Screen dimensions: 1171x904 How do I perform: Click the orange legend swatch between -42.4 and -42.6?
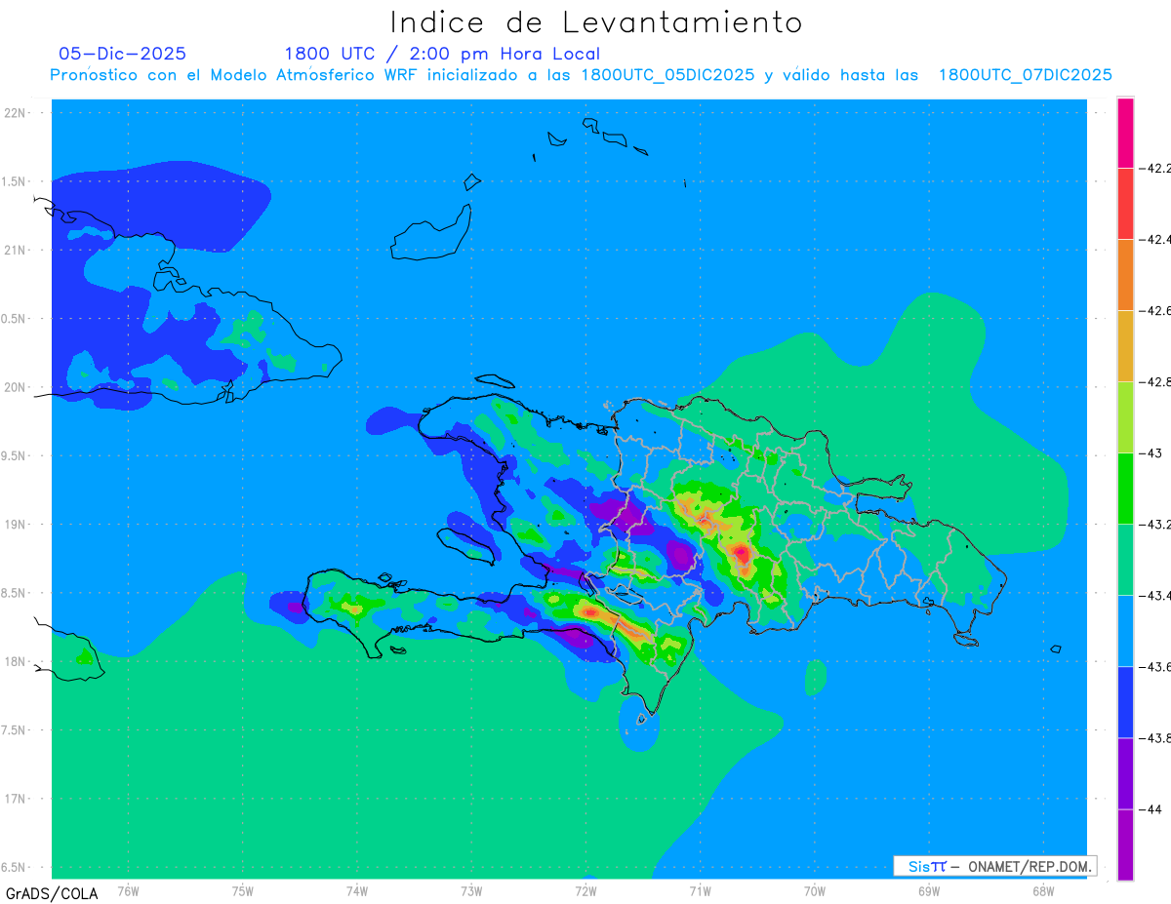point(1125,275)
